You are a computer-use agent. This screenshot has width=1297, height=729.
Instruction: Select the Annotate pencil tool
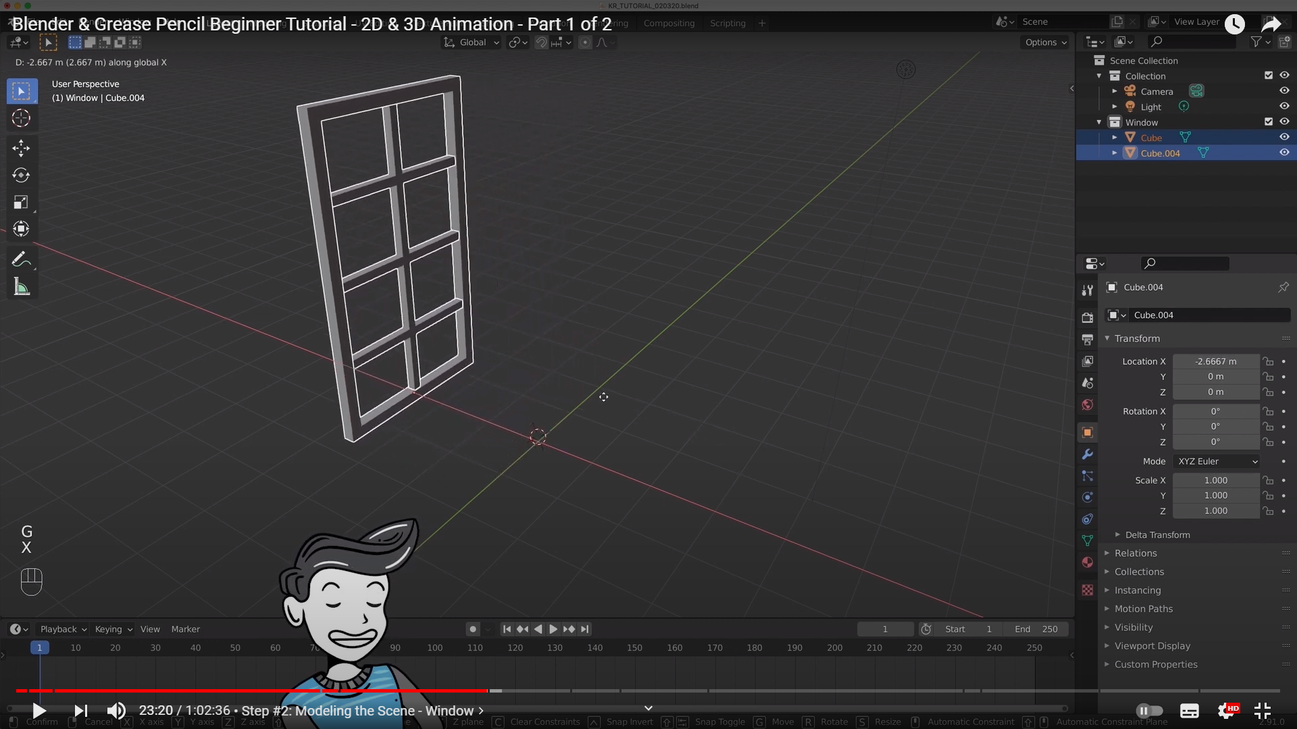21,259
